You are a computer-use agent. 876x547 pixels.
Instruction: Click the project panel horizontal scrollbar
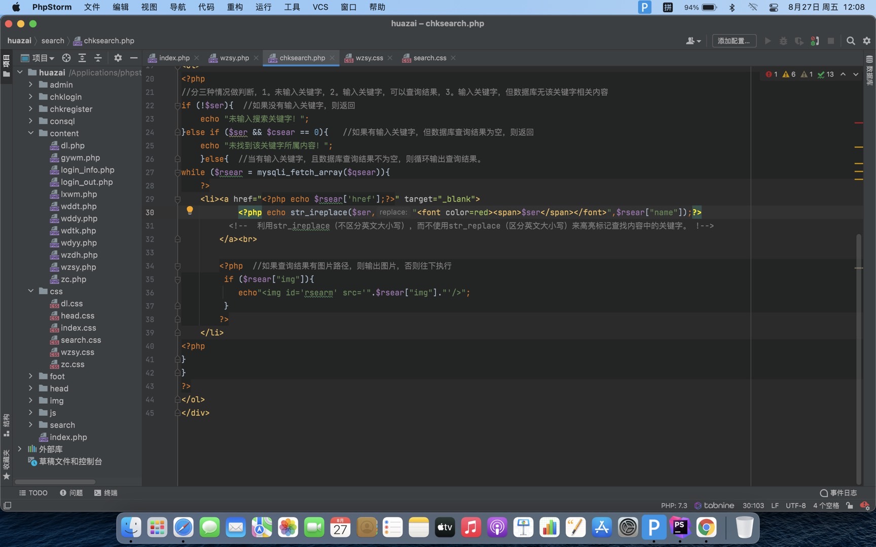pyautogui.click(x=55, y=482)
